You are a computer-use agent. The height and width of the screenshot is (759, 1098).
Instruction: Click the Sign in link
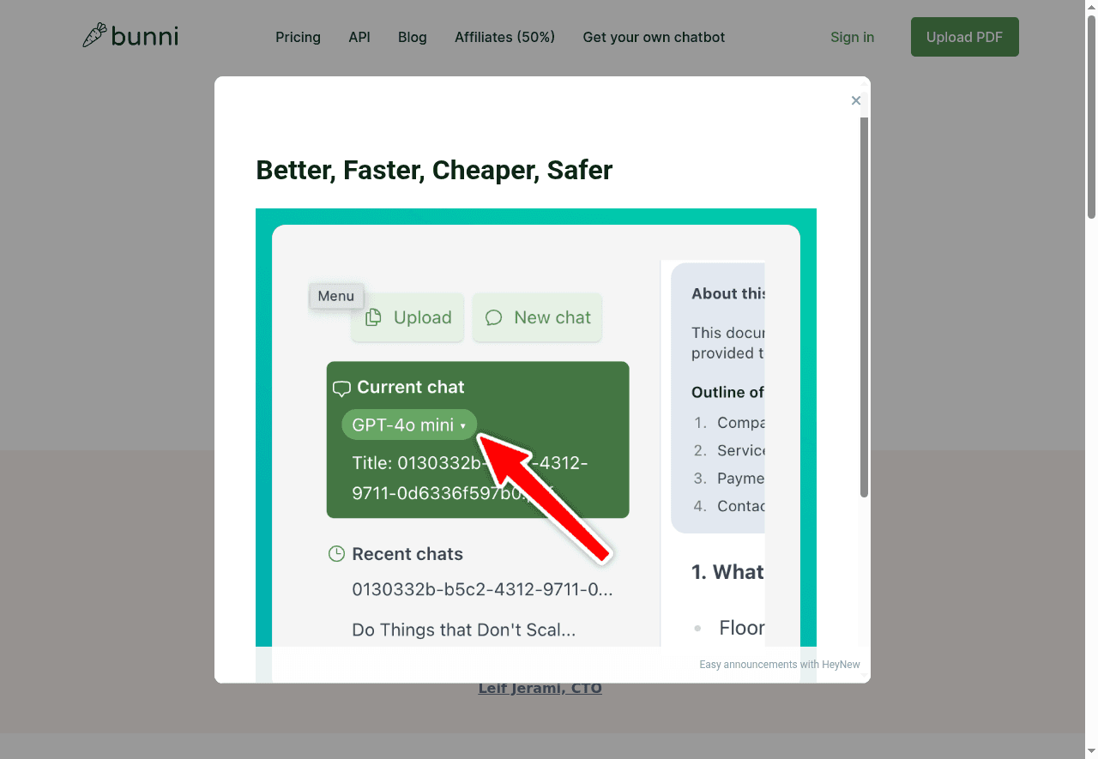pyautogui.click(x=852, y=38)
